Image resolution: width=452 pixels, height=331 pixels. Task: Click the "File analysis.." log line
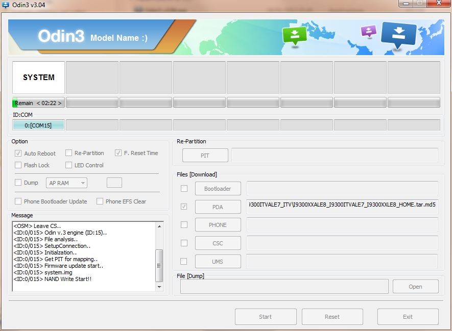45,239
